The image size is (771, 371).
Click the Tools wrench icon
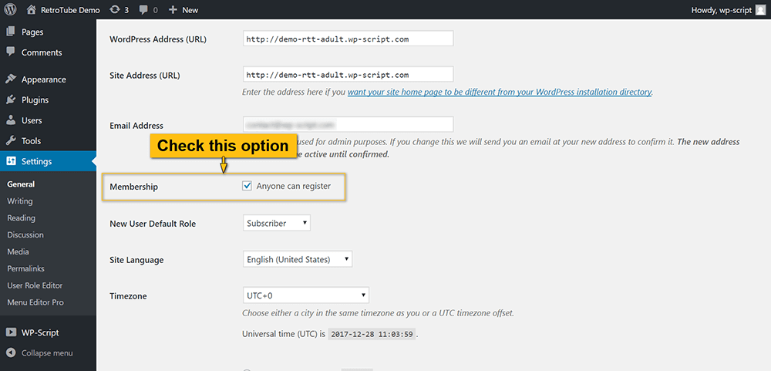coord(10,140)
